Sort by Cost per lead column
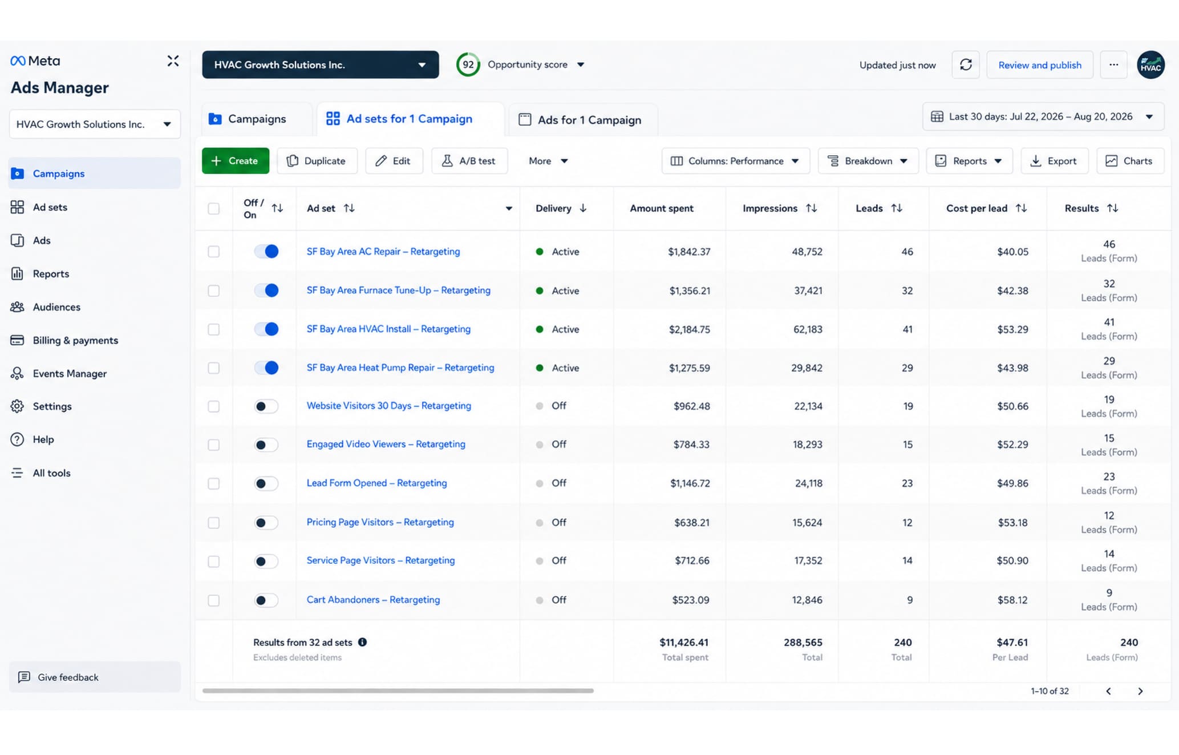 (x=1021, y=208)
